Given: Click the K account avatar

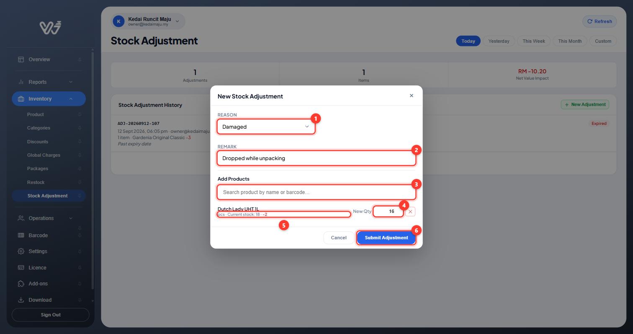Looking at the screenshot, I should 118,21.
